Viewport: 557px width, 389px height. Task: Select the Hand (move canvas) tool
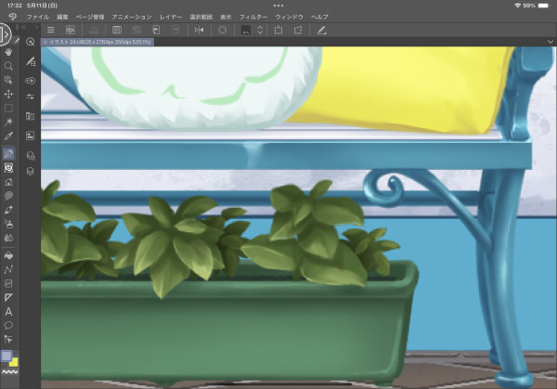tap(8, 53)
